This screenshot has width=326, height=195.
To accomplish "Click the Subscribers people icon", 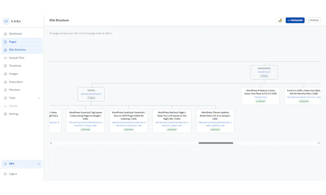I will click(5, 82).
